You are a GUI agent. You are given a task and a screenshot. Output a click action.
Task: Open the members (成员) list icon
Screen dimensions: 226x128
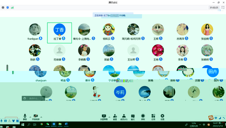[x=124, y=117]
